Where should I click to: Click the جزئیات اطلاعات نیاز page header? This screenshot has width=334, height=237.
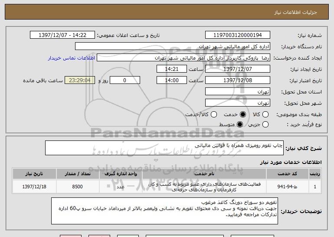pos(167,12)
